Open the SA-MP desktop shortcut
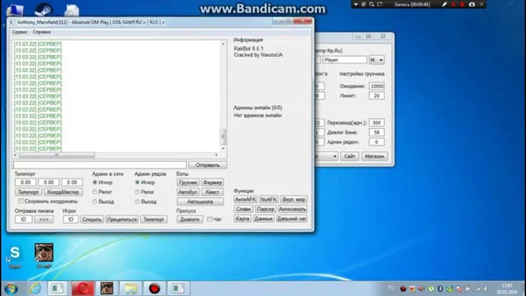Image resolution: width=526 pixels, height=296 pixels. (x=44, y=256)
